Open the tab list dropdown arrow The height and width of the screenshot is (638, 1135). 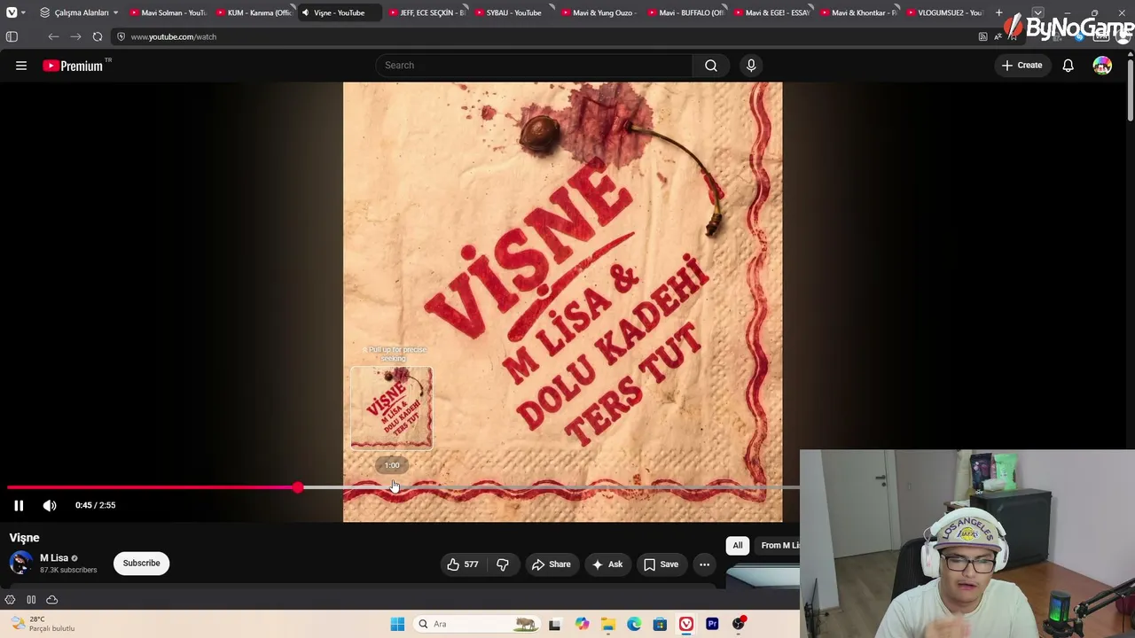click(1037, 12)
